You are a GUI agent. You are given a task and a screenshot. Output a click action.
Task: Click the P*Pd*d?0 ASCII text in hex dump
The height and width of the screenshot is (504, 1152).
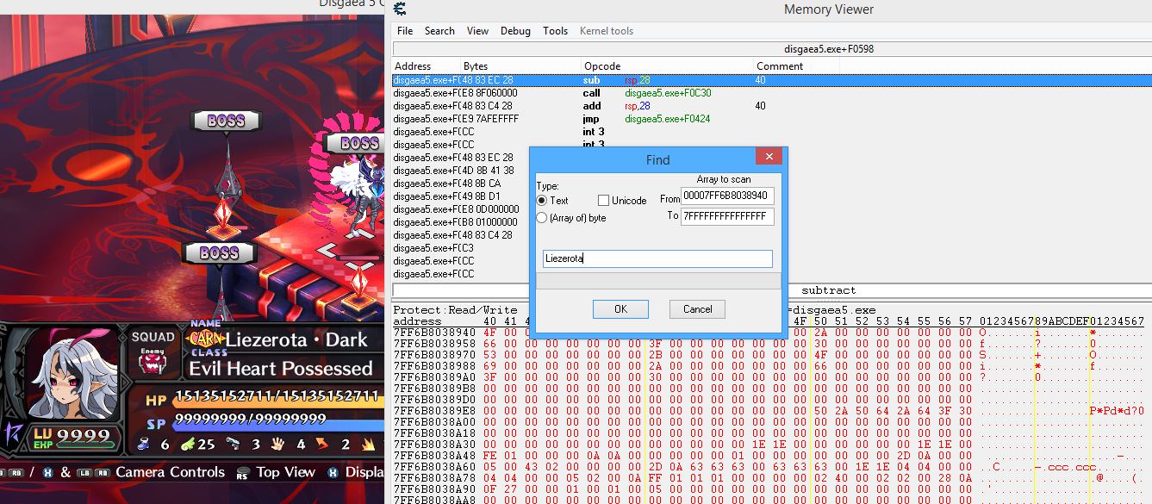coord(1117,411)
